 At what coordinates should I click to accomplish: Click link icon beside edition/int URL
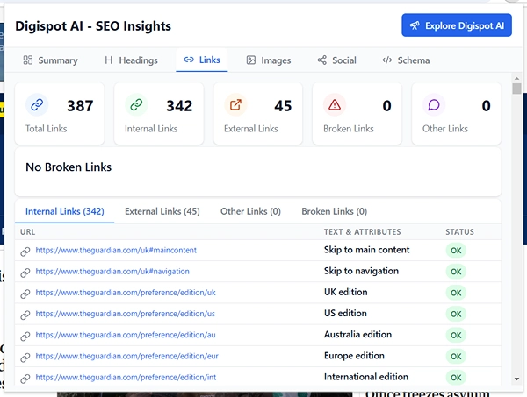25,379
